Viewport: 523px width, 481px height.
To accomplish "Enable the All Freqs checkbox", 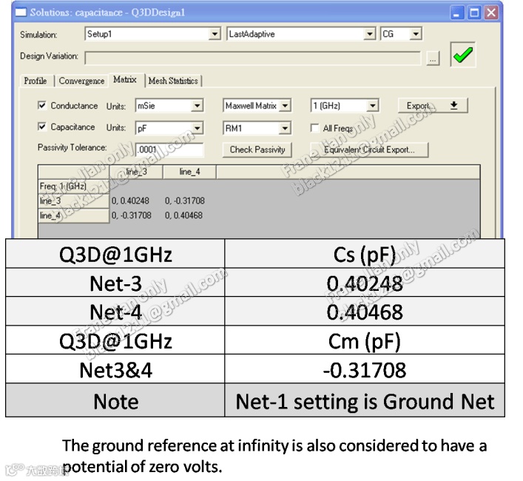I will (x=315, y=128).
